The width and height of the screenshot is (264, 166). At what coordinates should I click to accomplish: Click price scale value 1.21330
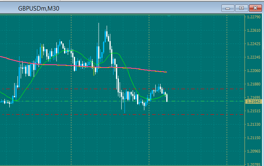tap(253, 124)
